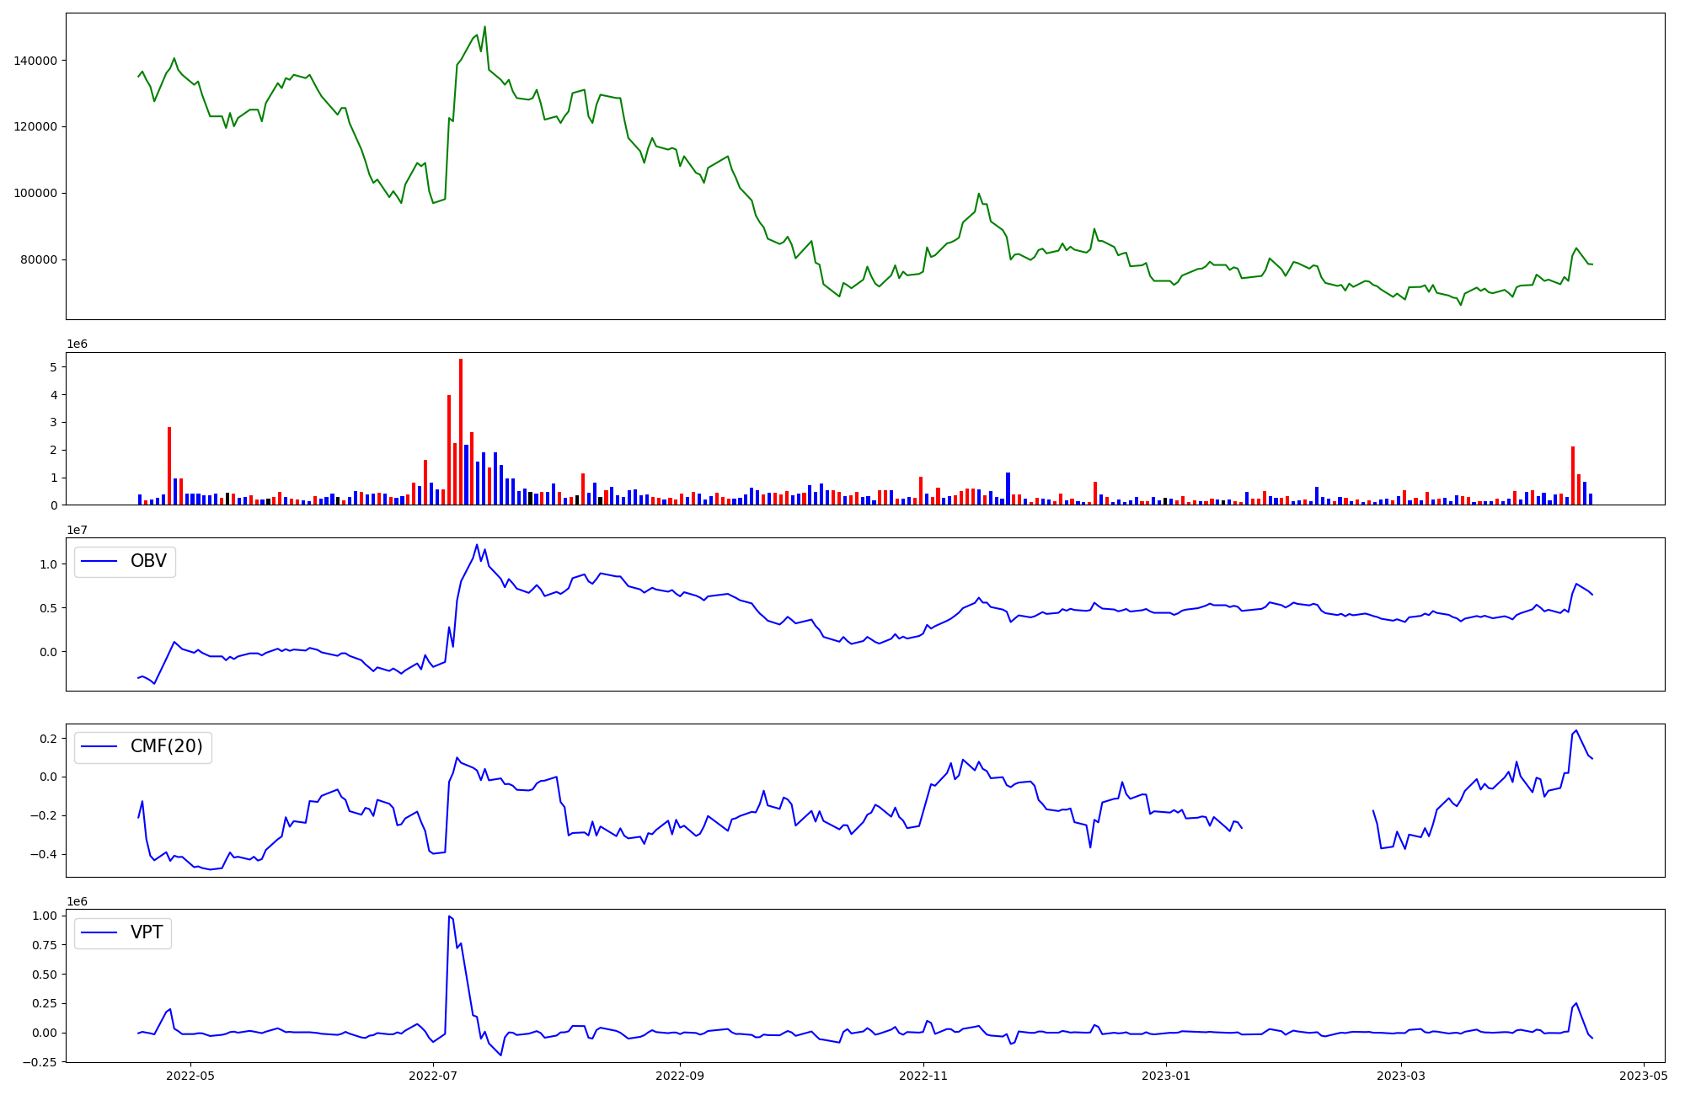This screenshot has width=1685, height=1095.
Task: Click the price line peak near 150000
Action: [484, 27]
